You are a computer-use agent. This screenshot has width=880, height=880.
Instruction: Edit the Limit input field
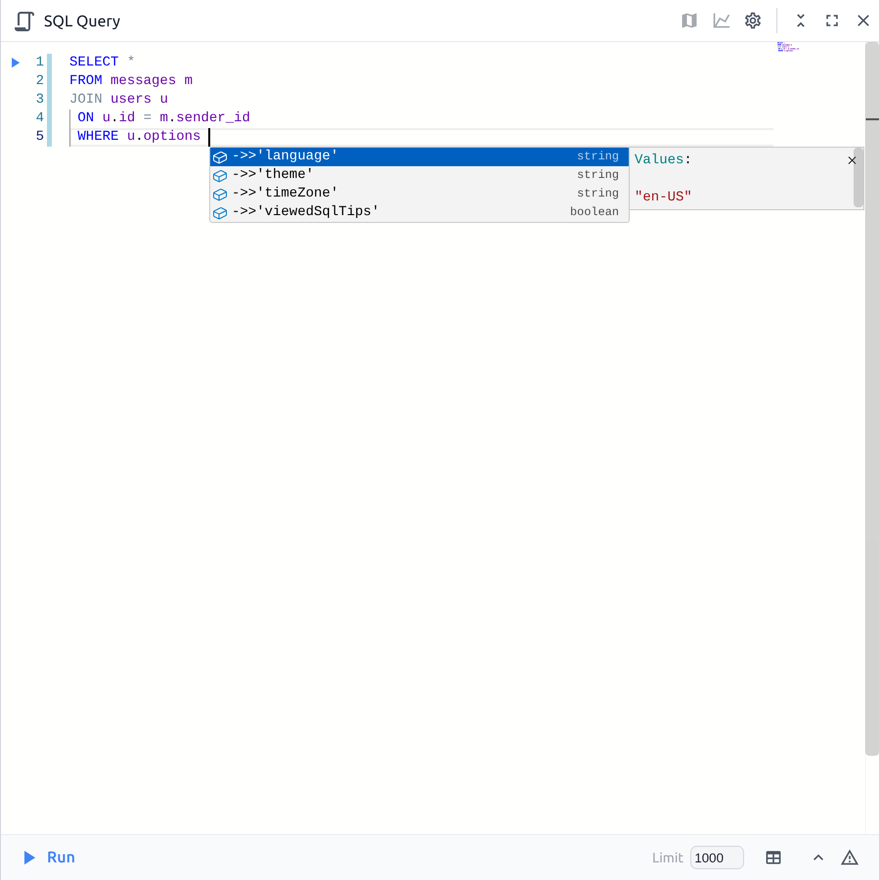717,858
